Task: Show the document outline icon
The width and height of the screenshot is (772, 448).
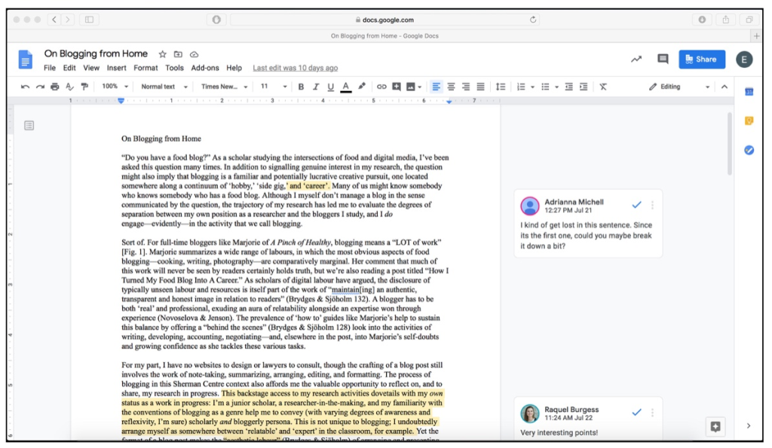Action: [x=29, y=125]
